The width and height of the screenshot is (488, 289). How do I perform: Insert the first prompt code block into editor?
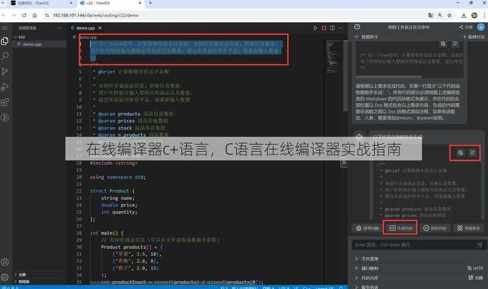[x=454, y=44]
